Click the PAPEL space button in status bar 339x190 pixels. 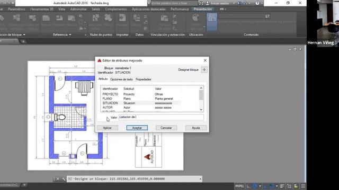tap(239, 186)
